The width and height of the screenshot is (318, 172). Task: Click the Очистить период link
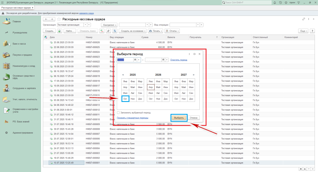tap(179, 60)
